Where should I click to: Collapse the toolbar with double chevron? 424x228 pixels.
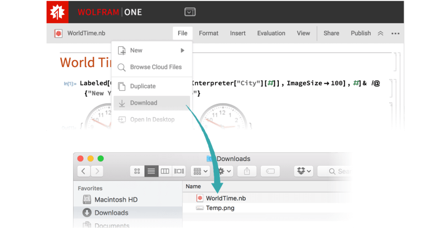[x=381, y=33]
